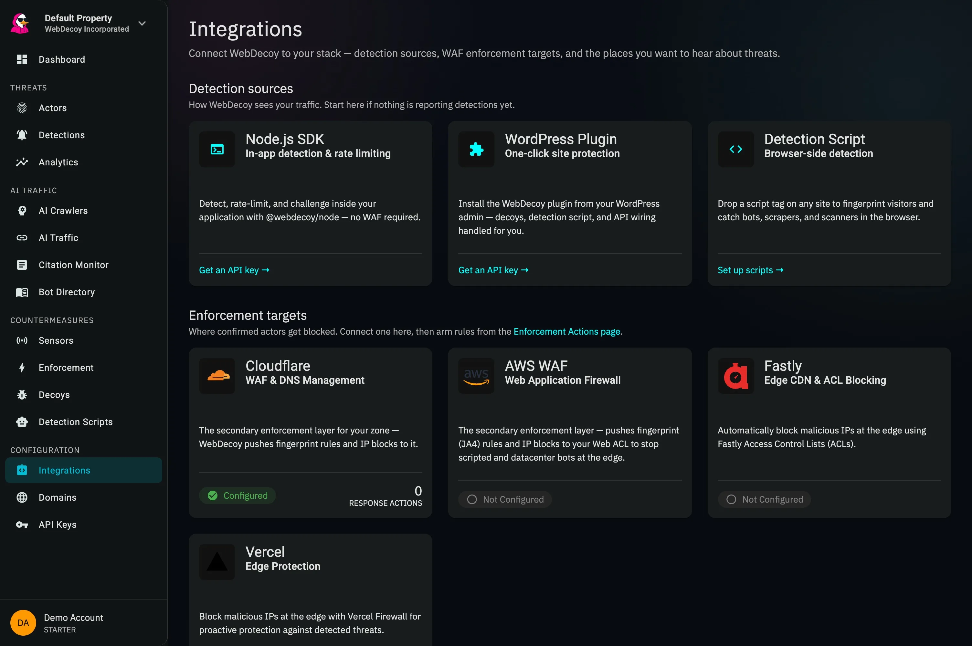The image size is (972, 646).
Task: Click the 0 Response Actions counter
Action: 385,496
